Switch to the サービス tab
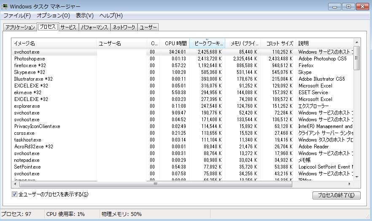This screenshot has width=372, height=221. (x=68, y=27)
